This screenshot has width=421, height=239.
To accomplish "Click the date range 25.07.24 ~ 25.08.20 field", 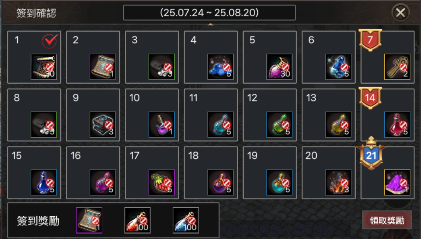I will (209, 13).
